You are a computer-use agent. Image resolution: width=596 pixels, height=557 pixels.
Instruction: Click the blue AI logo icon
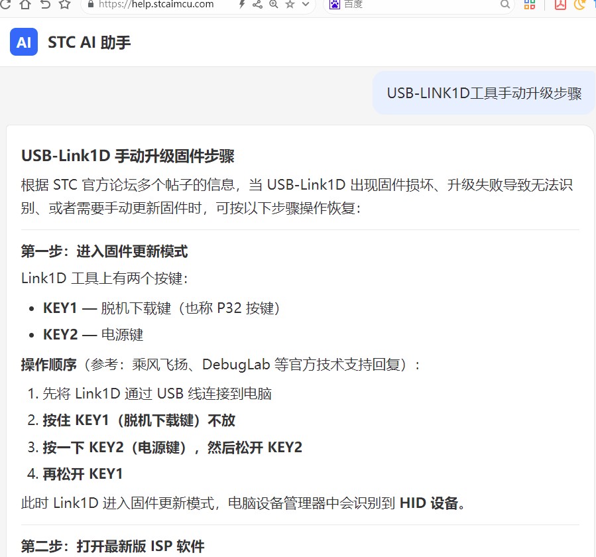pyautogui.click(x=24, y=42)
